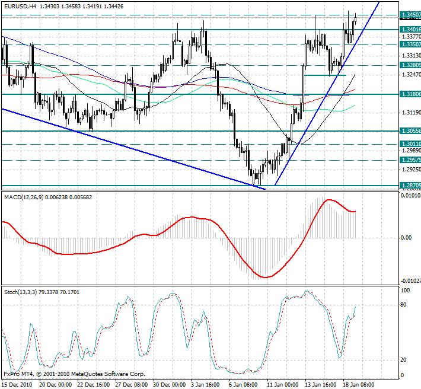Click the 1.3055 price level label
The image size is (421, 389).
410,130
